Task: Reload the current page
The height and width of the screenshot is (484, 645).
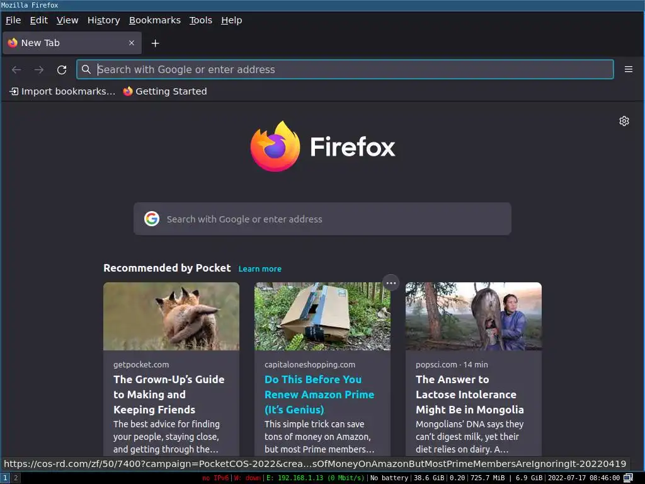Action: click(62, 69)
